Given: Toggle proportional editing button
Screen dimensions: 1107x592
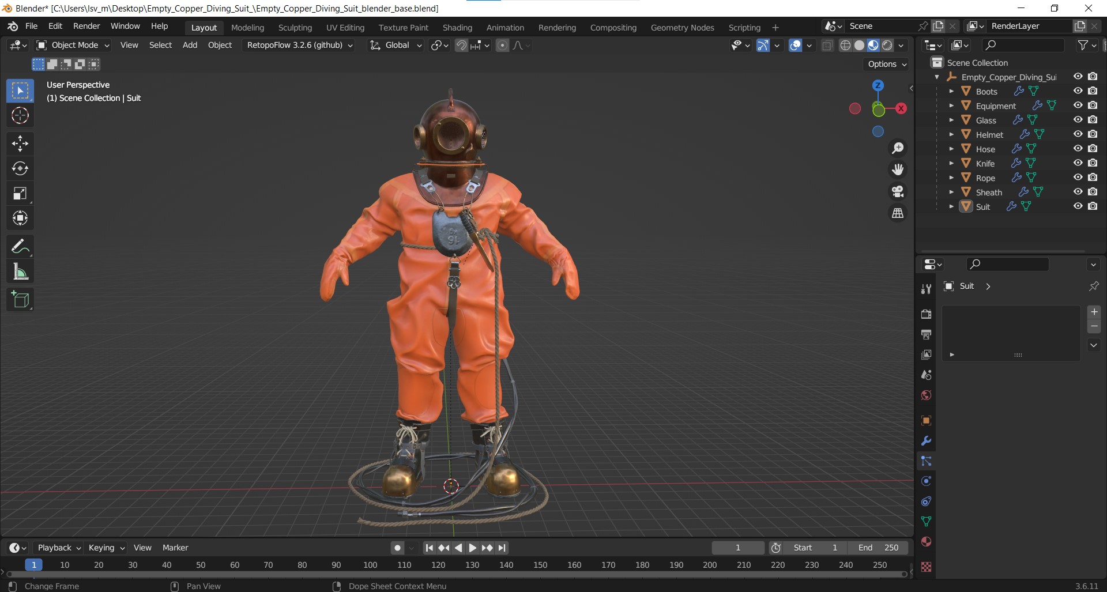Looking at the screenshot, I should (x=503, y=45).
